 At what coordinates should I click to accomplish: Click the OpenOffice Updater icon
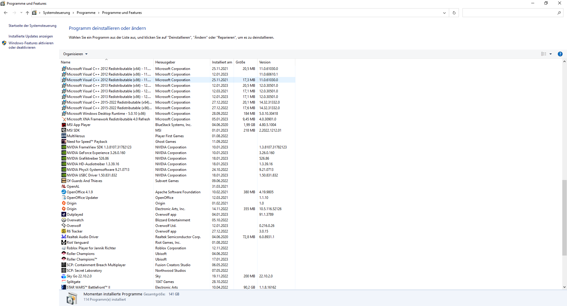pos(63,198)
